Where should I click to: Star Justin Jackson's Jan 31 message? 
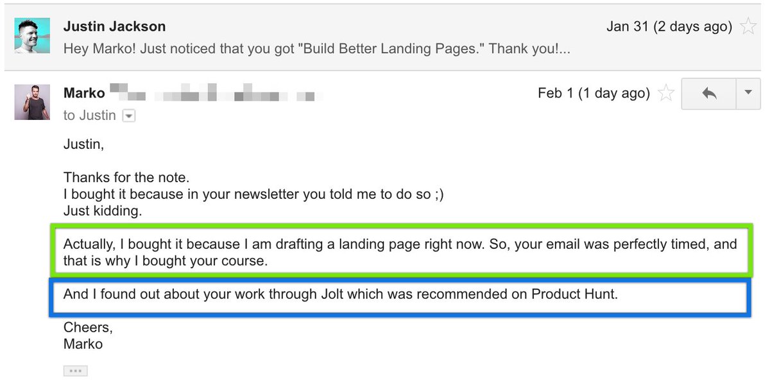748,27
